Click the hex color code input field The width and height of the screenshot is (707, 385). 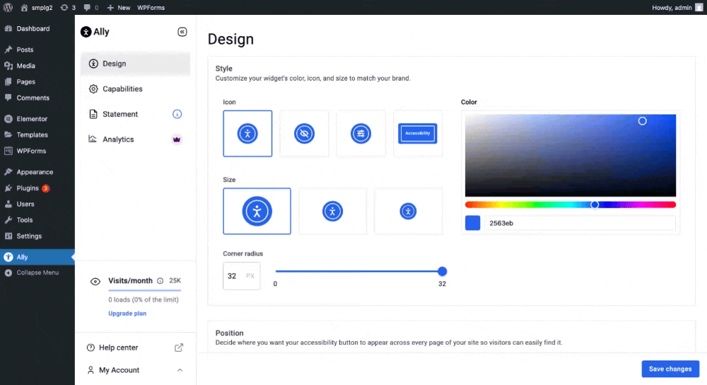pos(579,224)
